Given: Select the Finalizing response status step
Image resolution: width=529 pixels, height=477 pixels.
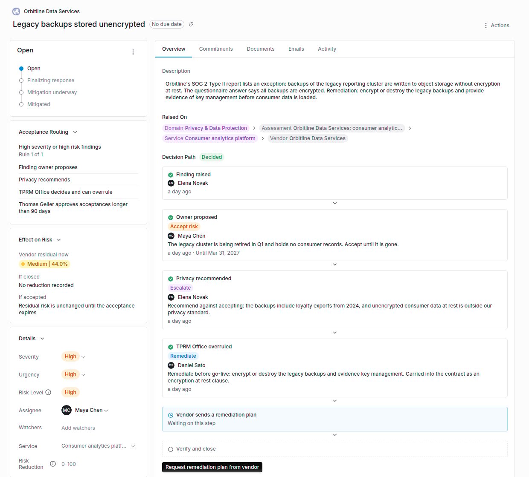Looking at the screenshot, I should click(x=47, y=80).
